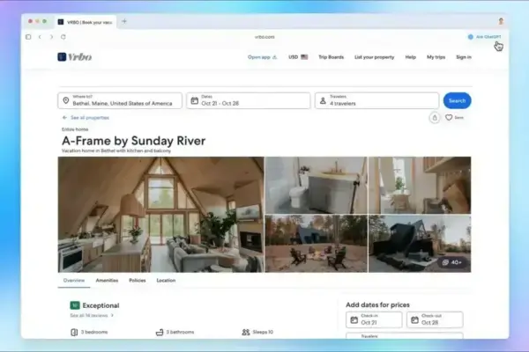Open the fire pit exterior photo
The height and width of the screenshot is (352, 529).
point(317,244)
